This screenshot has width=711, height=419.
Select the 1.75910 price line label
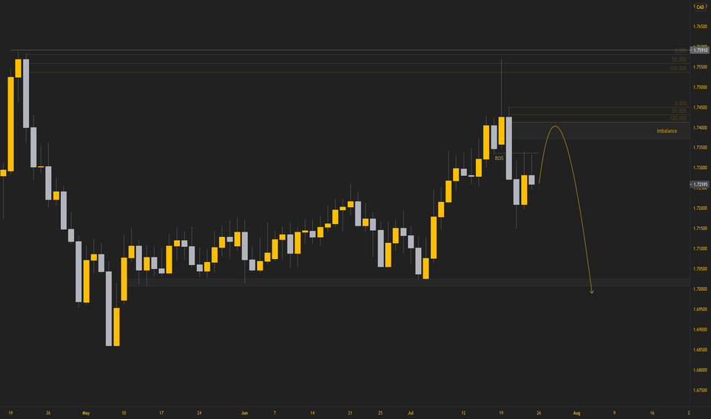coord(700,50)
